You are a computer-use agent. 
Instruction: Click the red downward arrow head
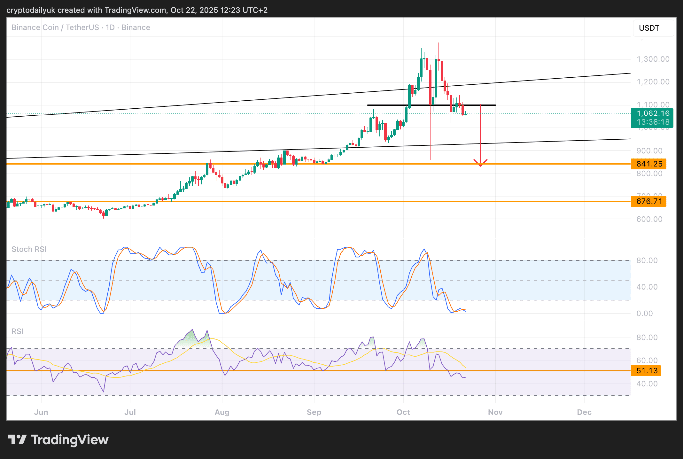[x=480, y=163]
